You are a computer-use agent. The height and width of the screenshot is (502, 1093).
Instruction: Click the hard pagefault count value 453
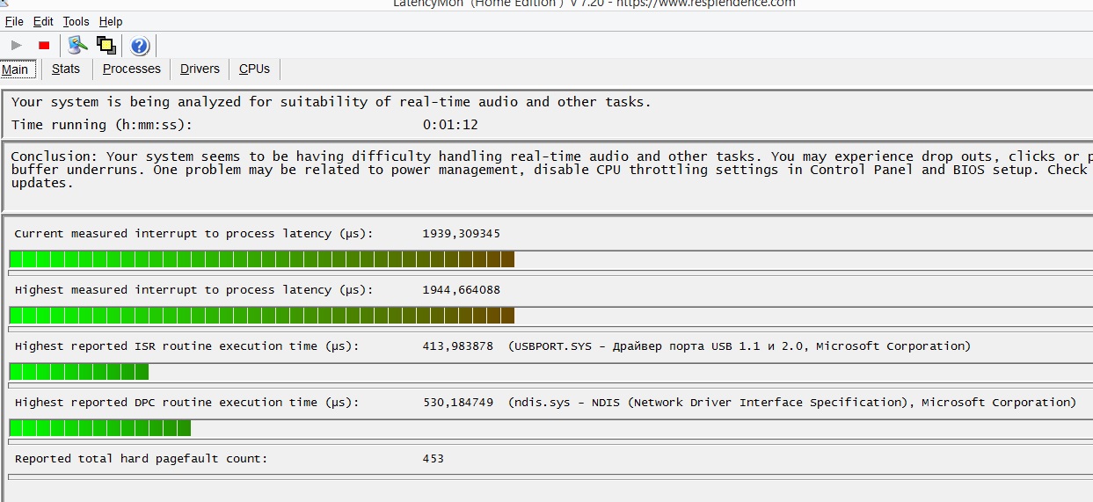(433, 458)
